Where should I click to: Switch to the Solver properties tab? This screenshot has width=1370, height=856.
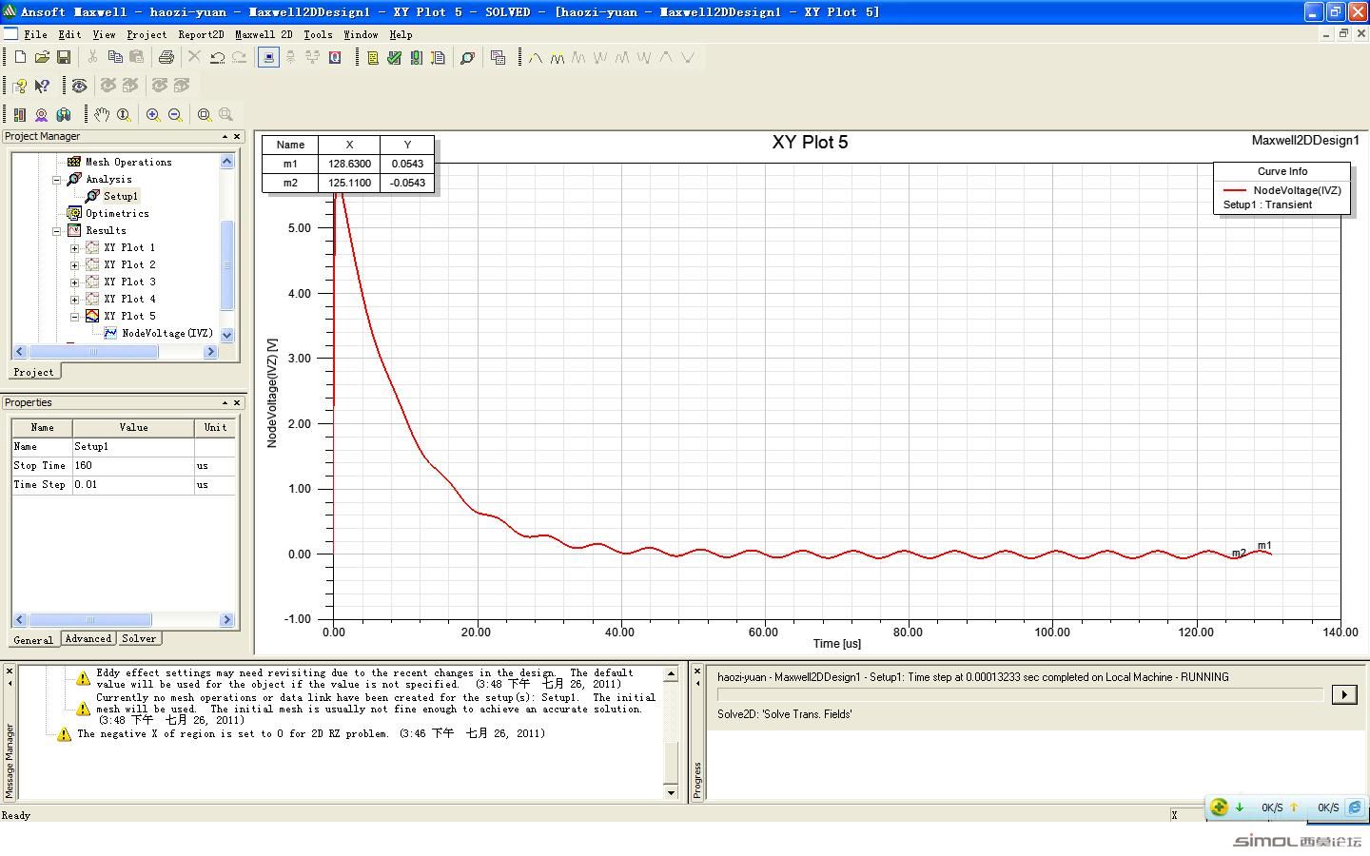click(139, 639)
